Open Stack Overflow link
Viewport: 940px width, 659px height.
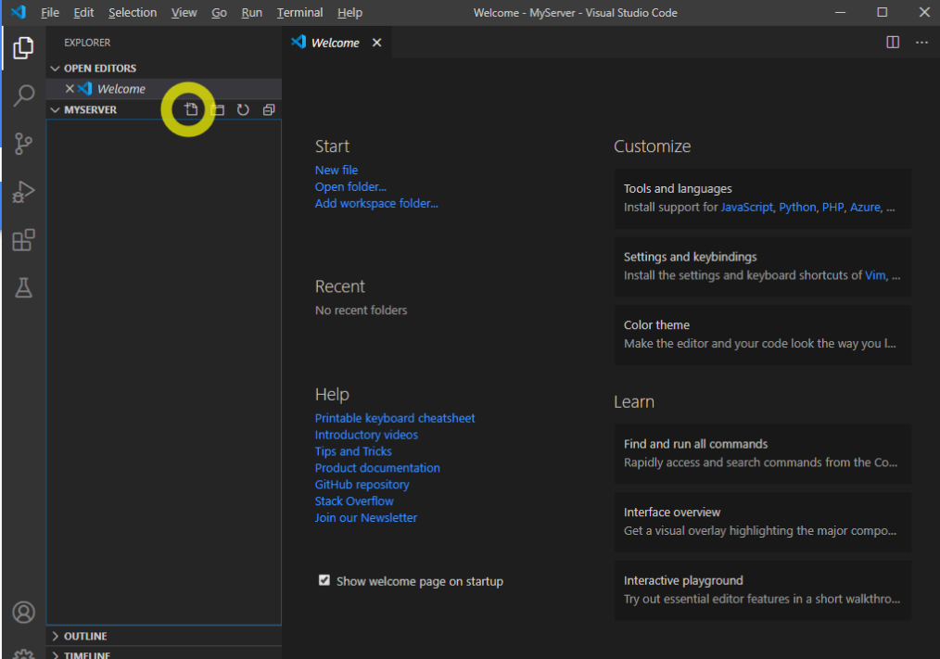tap(354, 501)
